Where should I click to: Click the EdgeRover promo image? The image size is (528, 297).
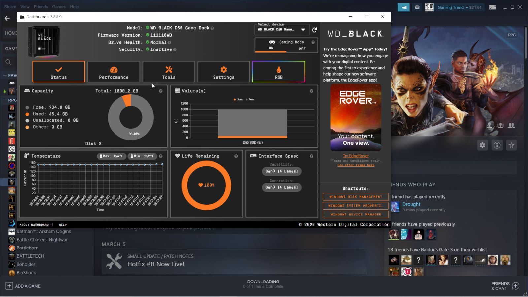tap(356, 118)
